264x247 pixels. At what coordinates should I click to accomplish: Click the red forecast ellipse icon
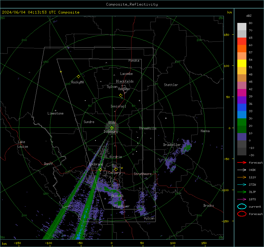pos(242,214)
